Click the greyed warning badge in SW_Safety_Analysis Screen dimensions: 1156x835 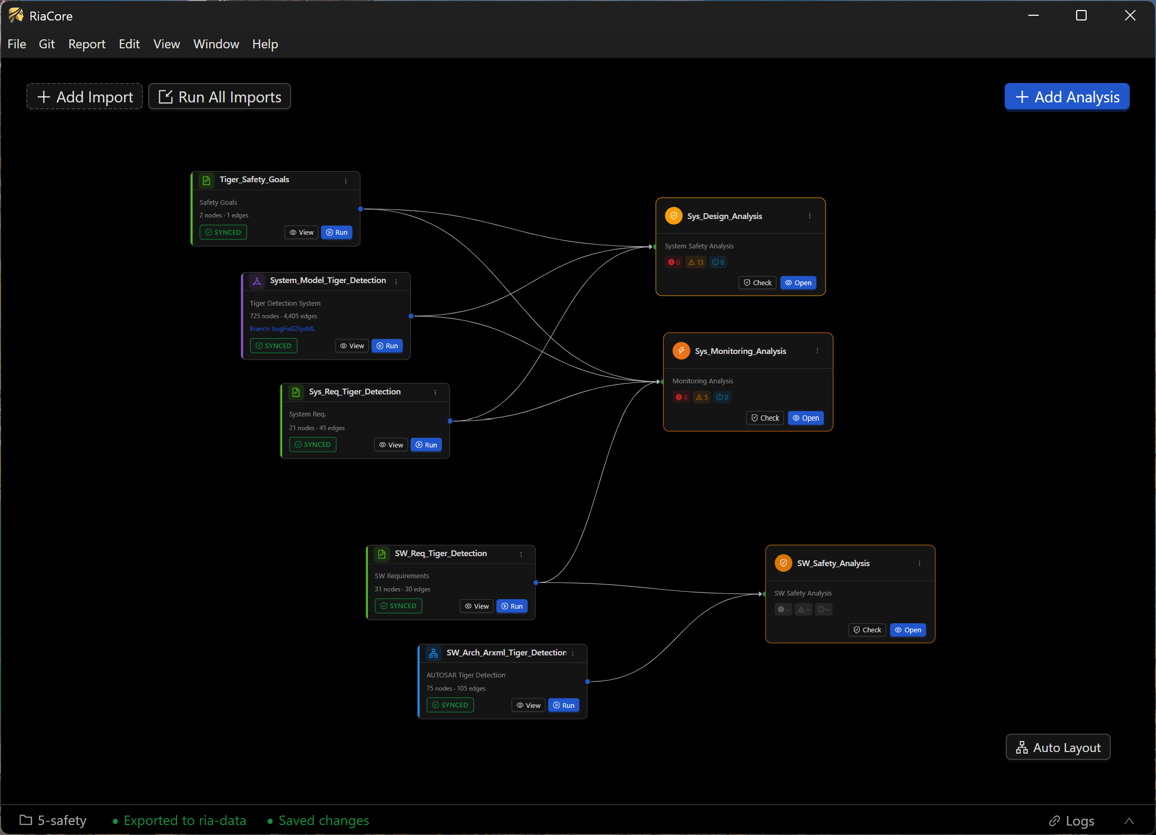tap(803, 609)
